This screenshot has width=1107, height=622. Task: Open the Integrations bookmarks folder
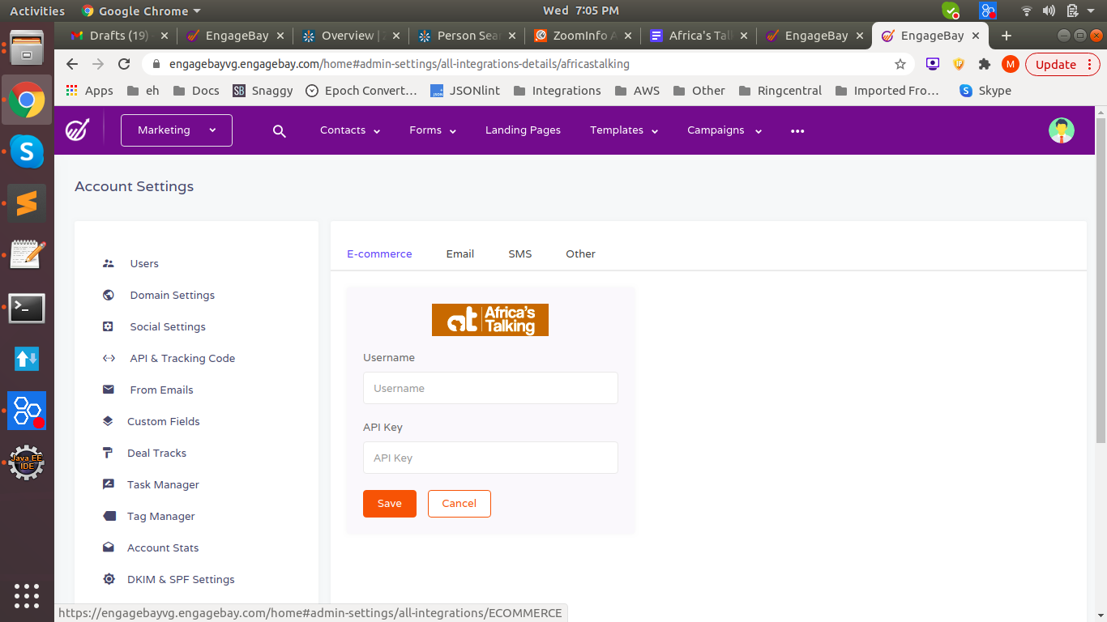(x=558, y=91)
